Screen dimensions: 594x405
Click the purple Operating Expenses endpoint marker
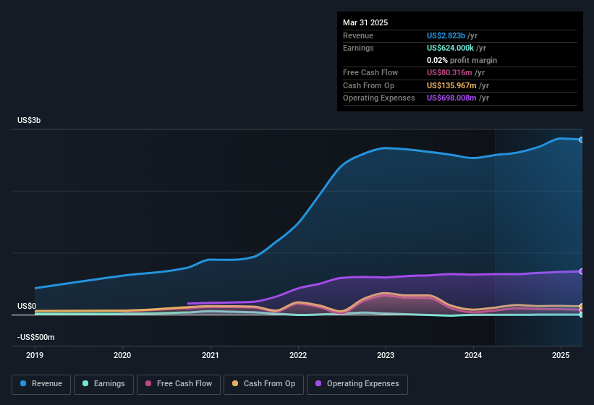pyautogui.click(x=582, y=271)
